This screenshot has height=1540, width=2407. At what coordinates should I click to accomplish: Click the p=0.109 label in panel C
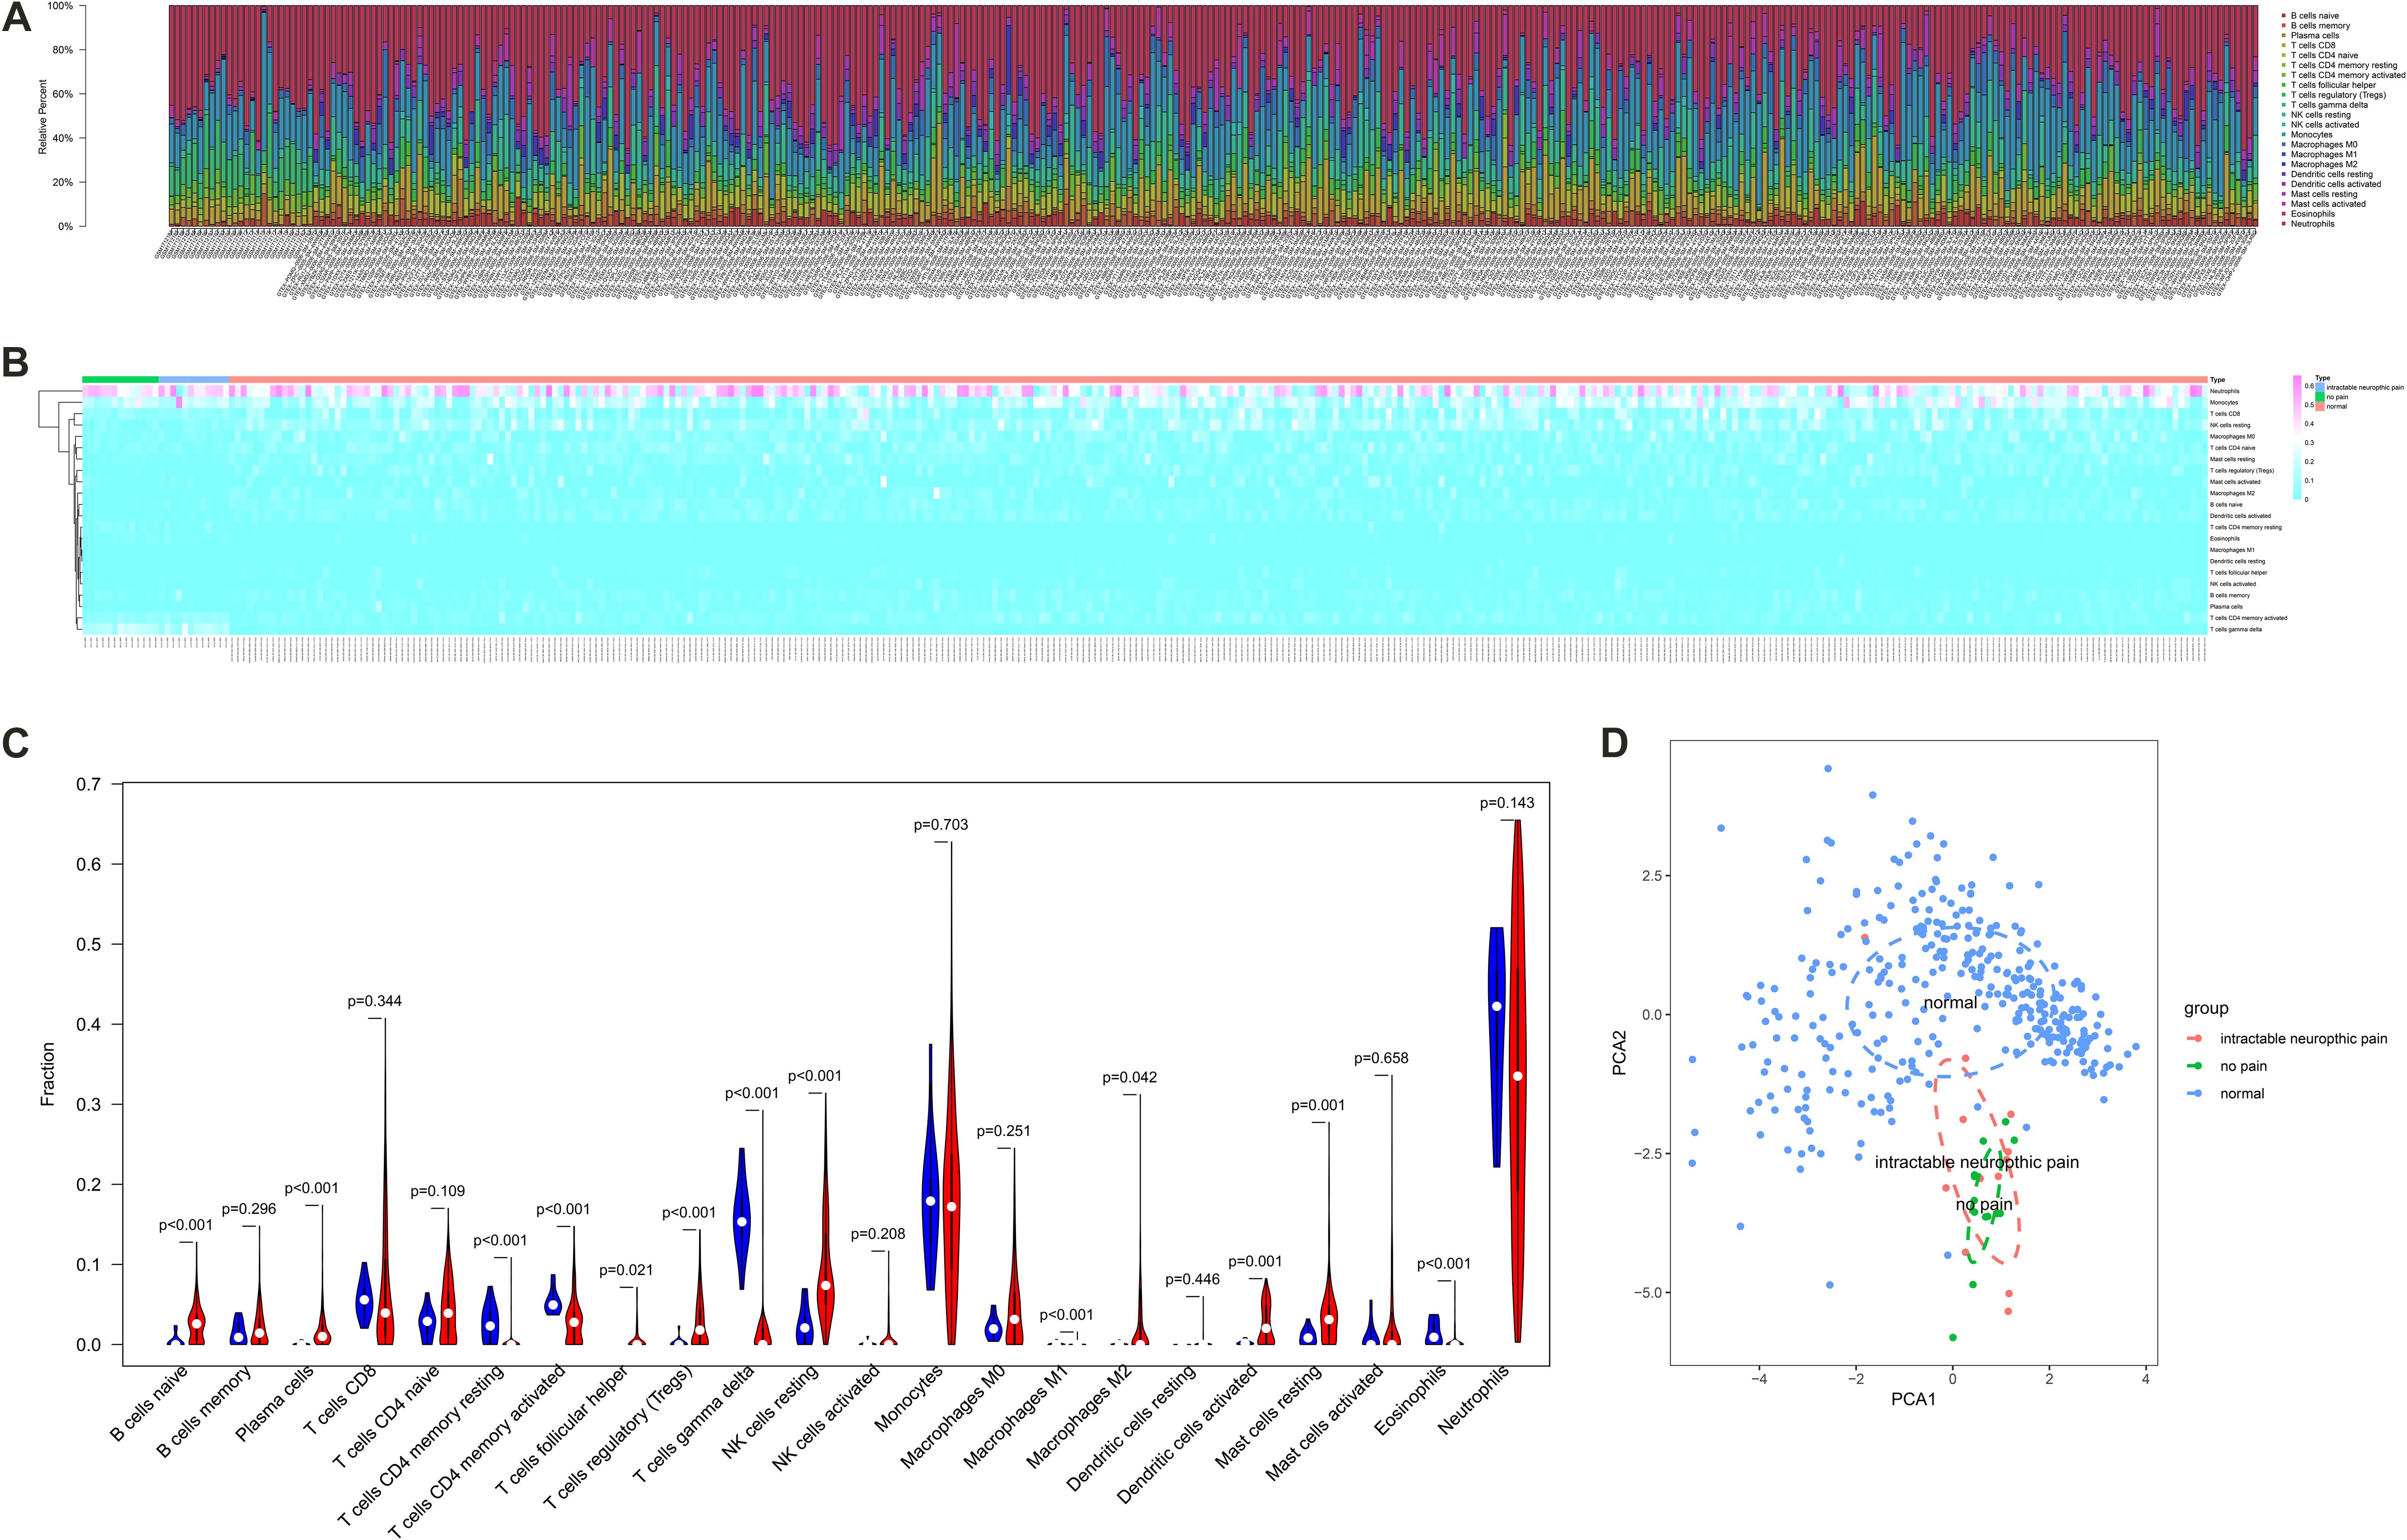pos(438,1191)
